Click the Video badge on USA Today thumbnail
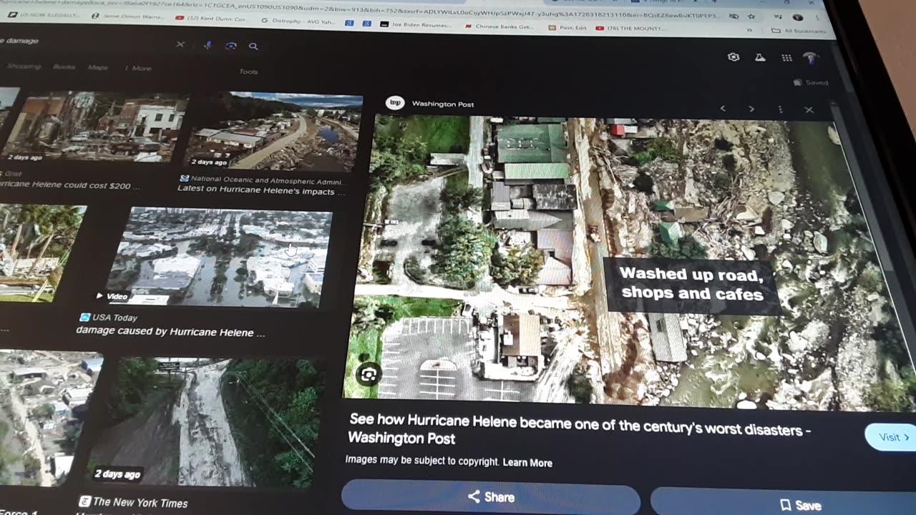Viewport: 916px width, 515px height. 112,296
